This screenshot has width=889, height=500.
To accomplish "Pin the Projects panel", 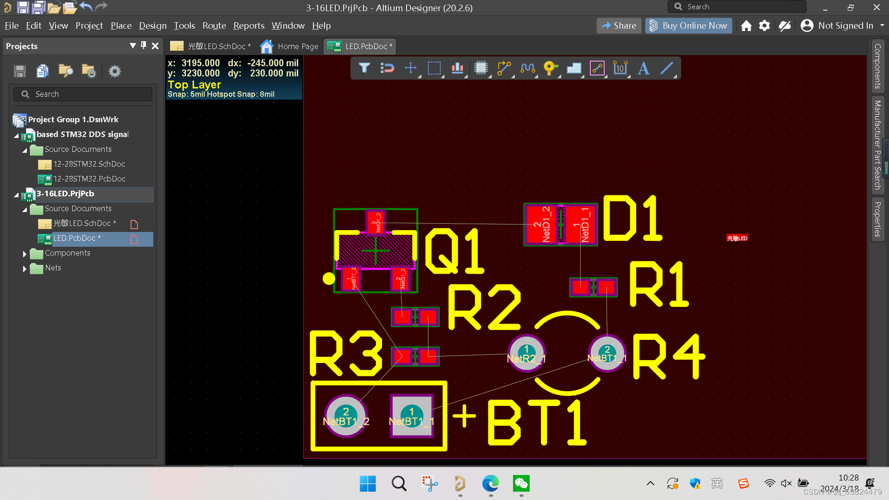I will coord(144,46).
